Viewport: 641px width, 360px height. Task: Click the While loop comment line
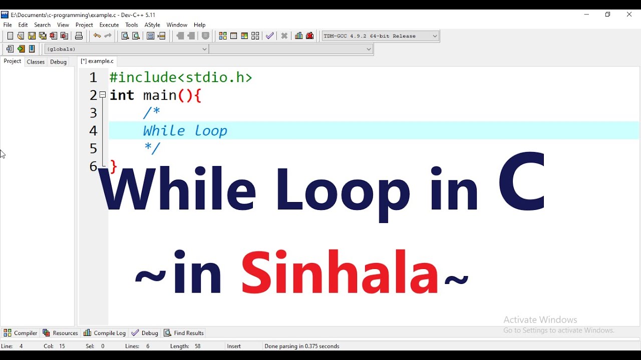click(x=185, y=131)
